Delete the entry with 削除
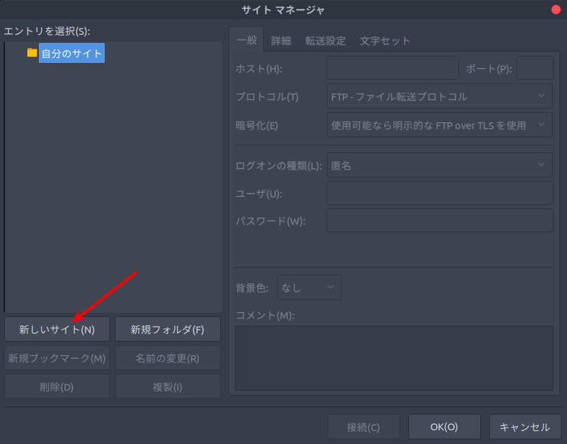 [57, 386]
